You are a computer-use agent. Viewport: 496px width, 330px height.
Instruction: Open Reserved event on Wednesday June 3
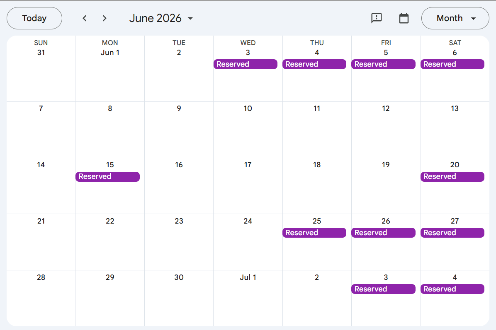[246, 64]
